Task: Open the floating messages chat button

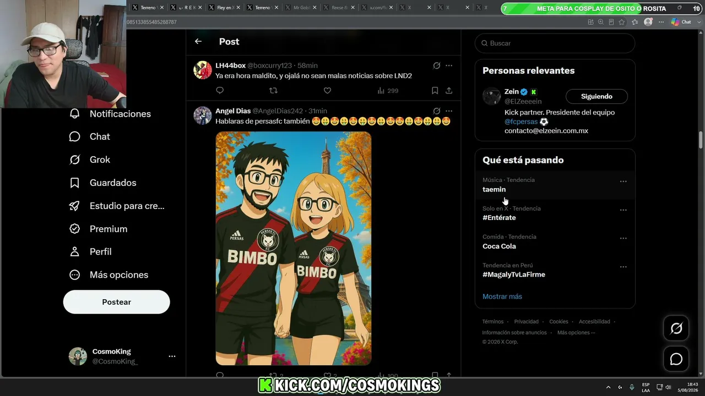Action: [x=676, y=359]
